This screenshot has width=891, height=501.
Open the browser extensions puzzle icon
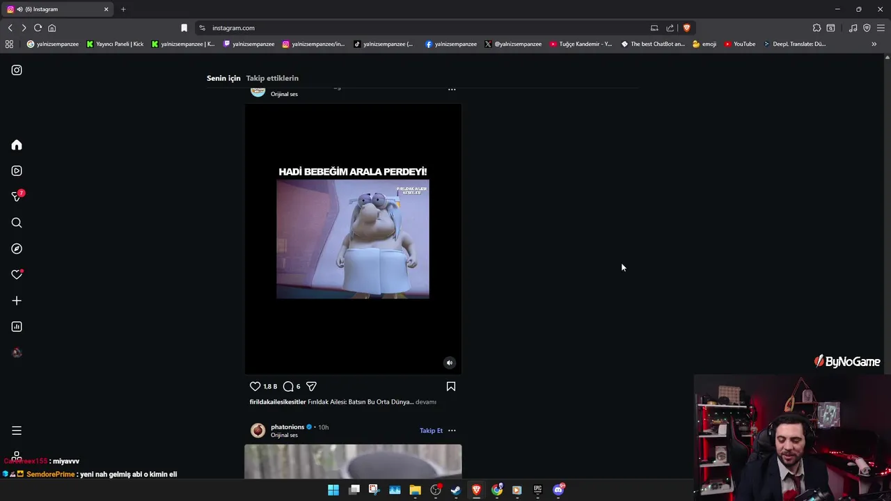click(x=817, y=28)
